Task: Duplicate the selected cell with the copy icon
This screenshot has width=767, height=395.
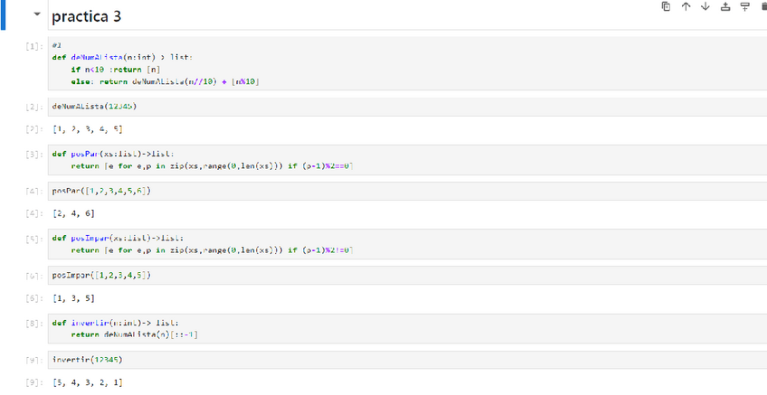Action: click(666, 7)
